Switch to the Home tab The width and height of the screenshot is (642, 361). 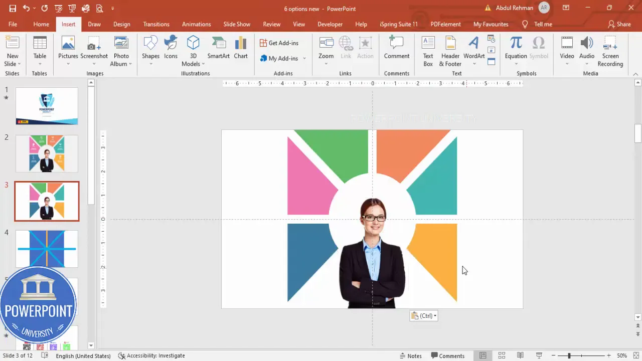[41, 24]
